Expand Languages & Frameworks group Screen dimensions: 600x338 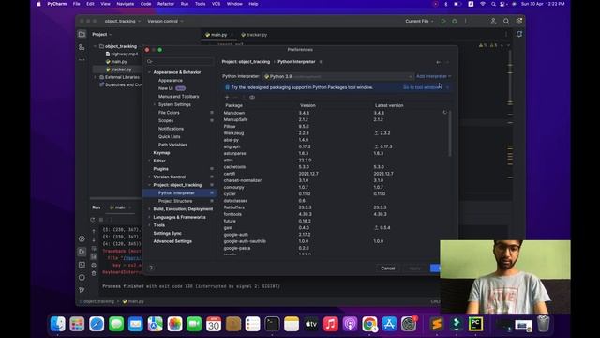(149, 217)
